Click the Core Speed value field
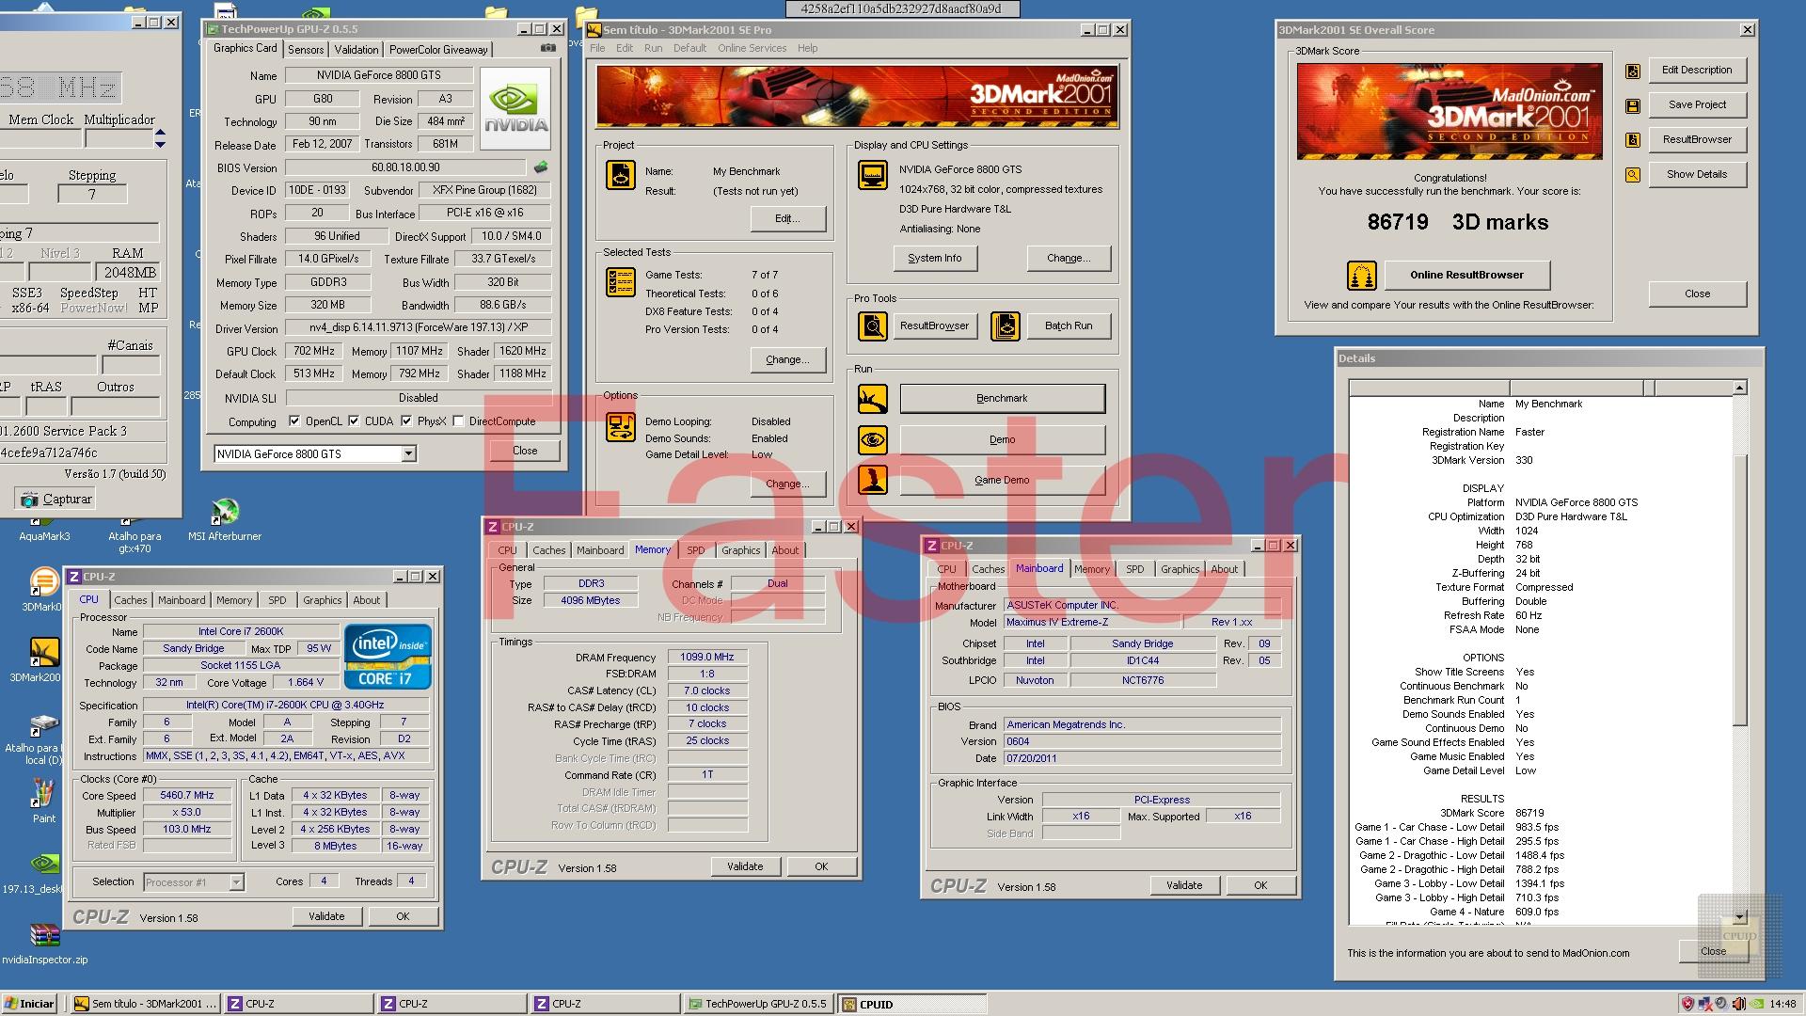 point(187,796)
